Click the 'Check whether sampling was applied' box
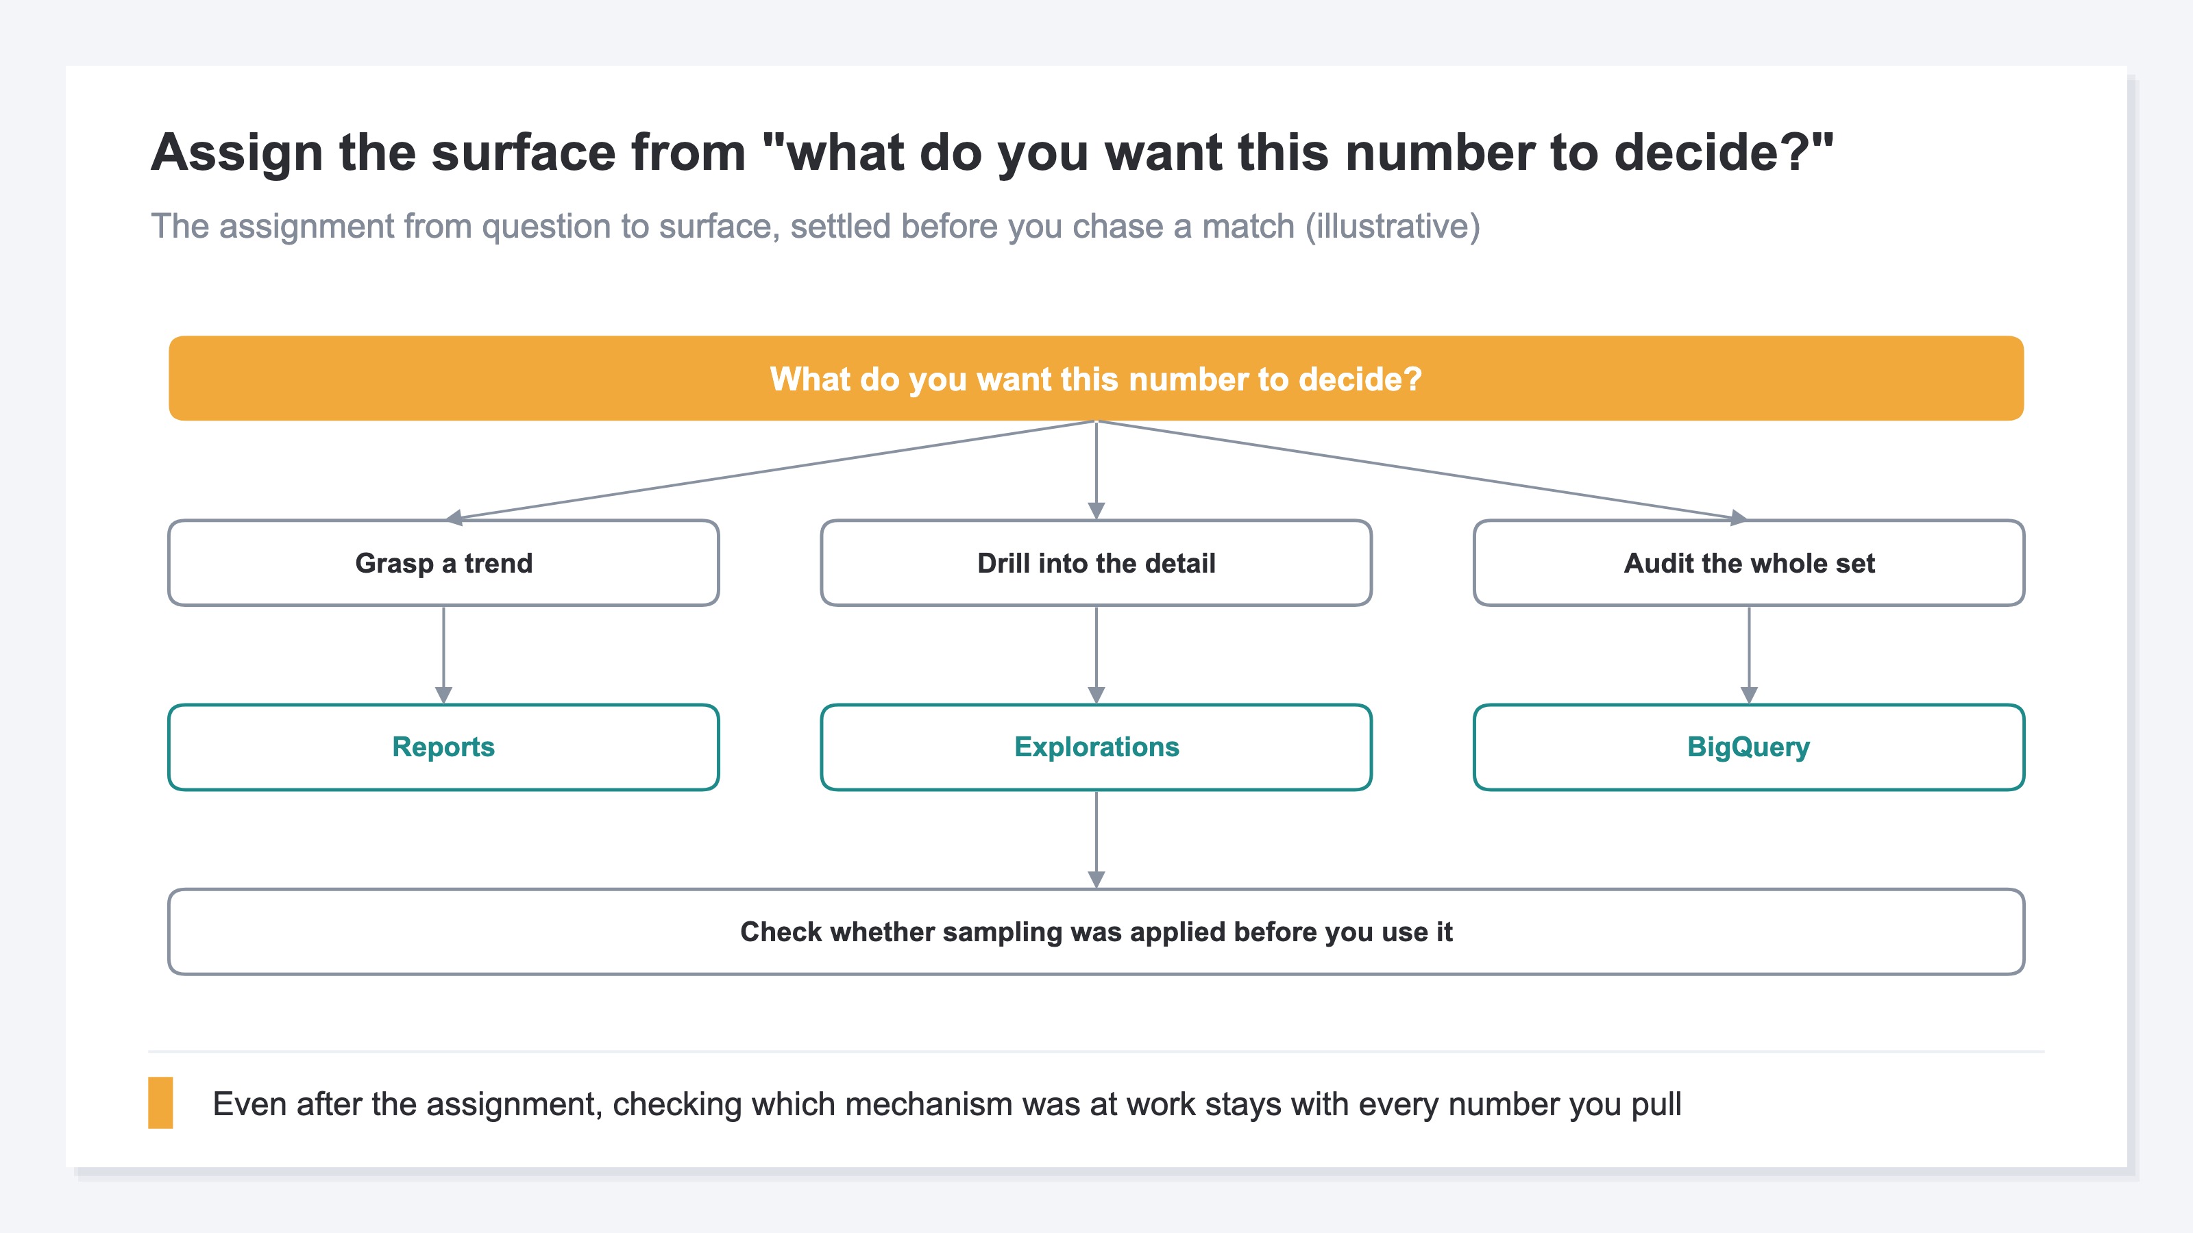 1096,932
